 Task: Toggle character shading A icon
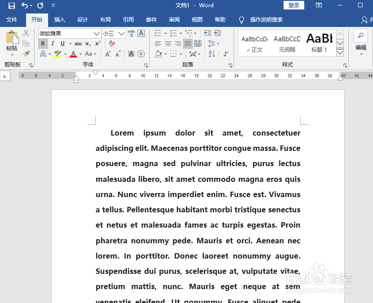click(x=131, y=54)
